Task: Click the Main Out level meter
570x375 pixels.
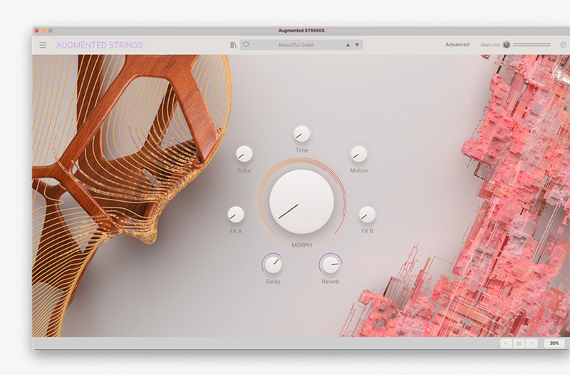Action: tap(532, 45)
